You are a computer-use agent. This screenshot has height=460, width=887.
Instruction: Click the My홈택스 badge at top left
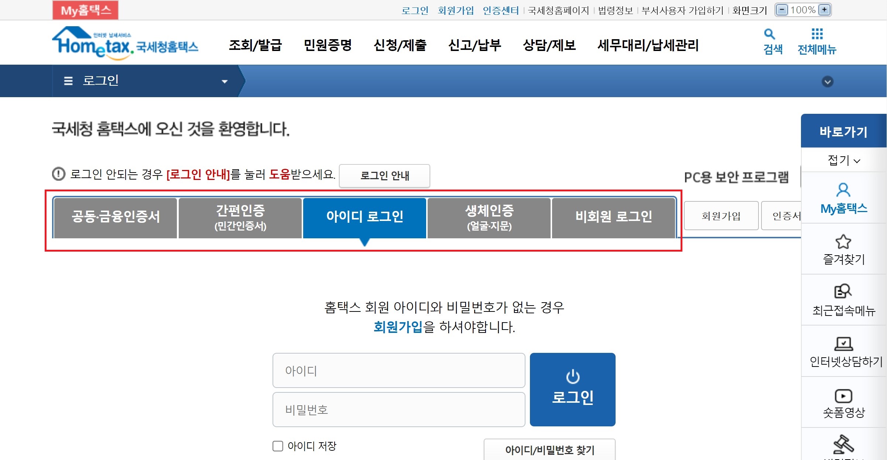pyautogui.click(x=85, y=10)
